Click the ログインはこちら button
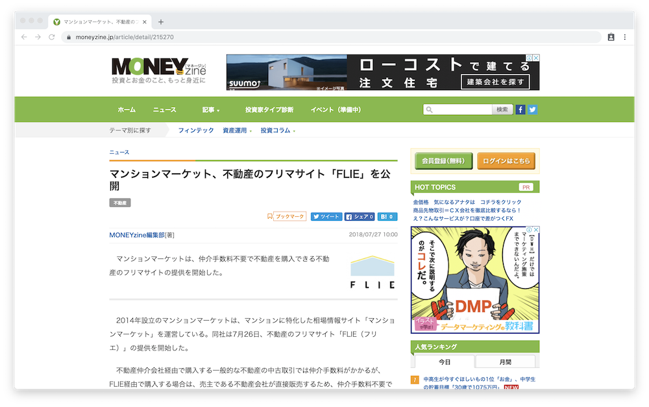The height and width of the screenshot is (407, 649). click(506, 160)
